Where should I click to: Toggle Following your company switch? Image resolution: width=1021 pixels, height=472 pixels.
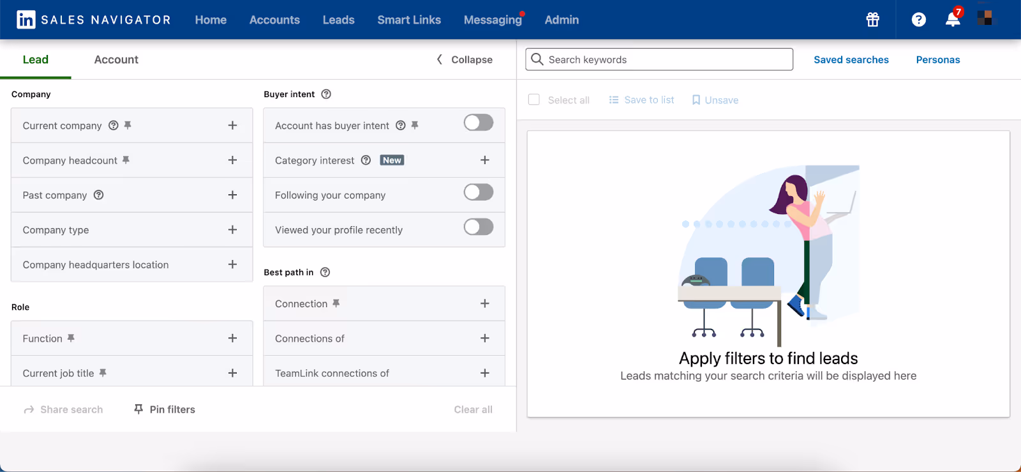pyautogui.click(x=479, y=192)
